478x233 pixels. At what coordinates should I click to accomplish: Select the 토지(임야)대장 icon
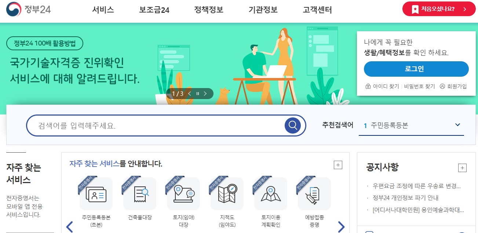(183, 194)
